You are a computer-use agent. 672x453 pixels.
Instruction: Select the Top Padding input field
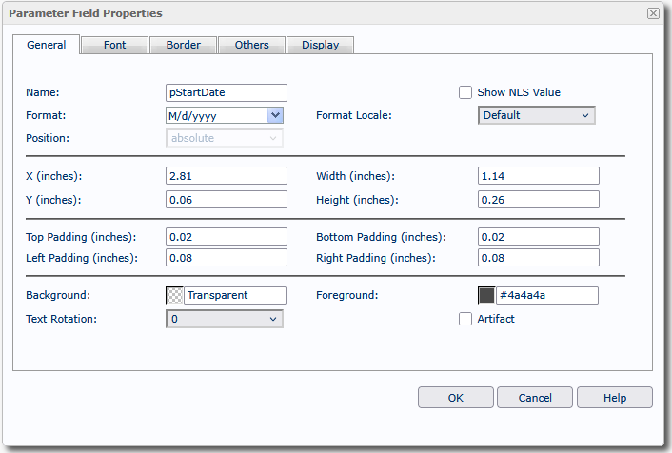pyautogui.click(x=227, y=236)
